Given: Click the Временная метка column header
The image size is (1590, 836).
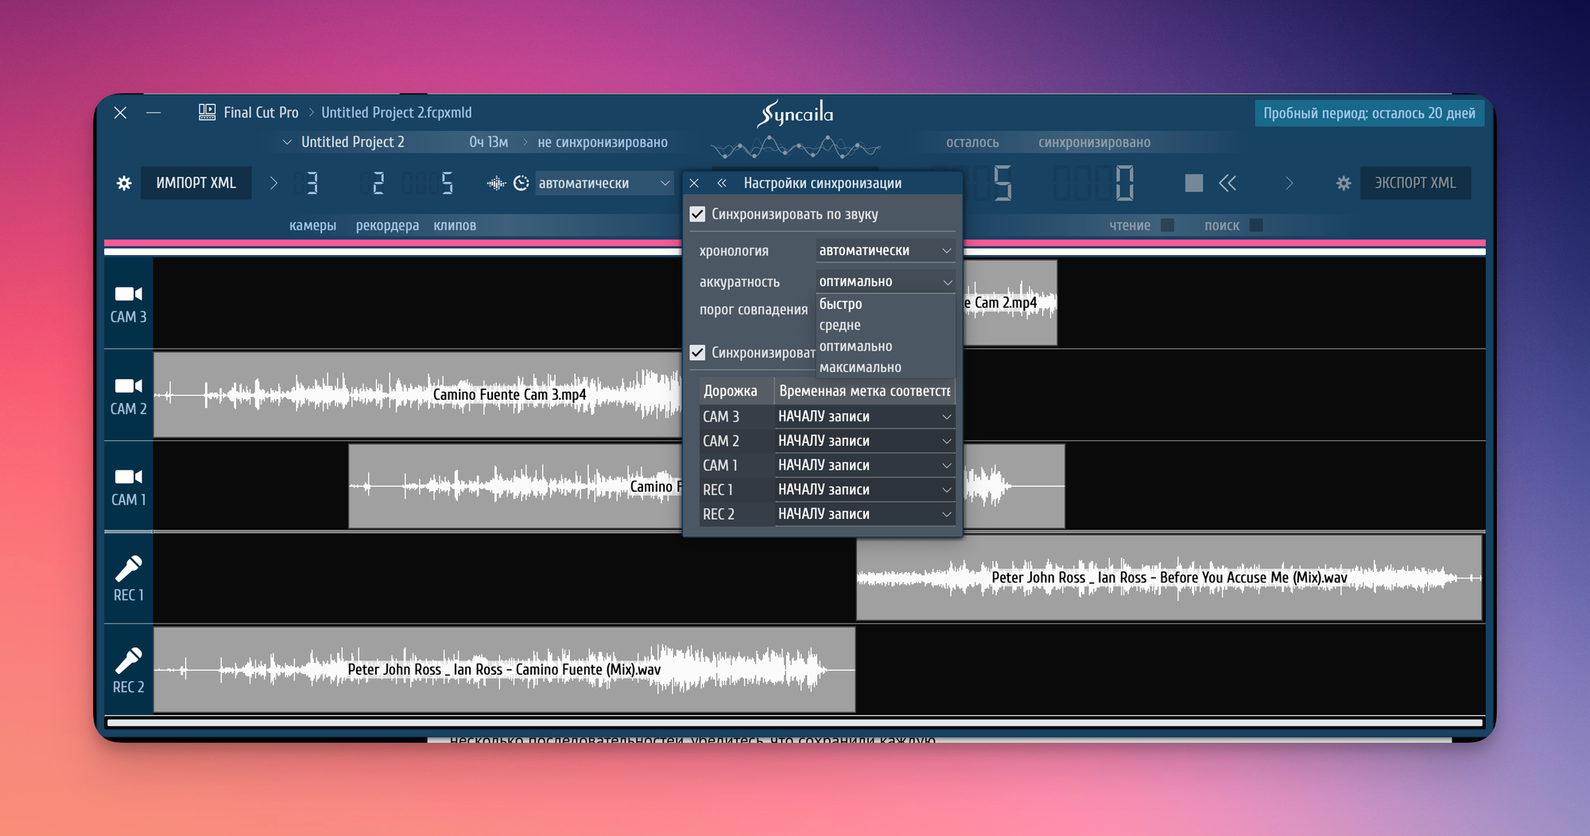Looking at the screenshot, I should (865, 391).
